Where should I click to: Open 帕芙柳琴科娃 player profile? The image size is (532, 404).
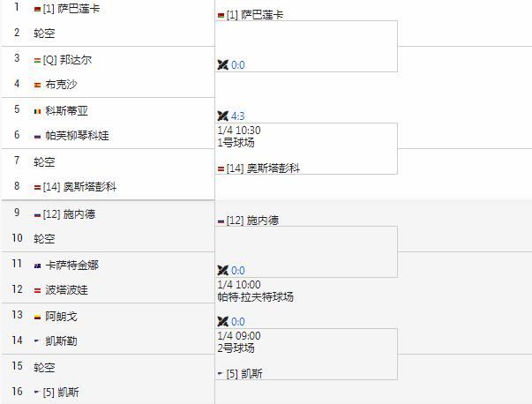pyautogui.click(x=77, y=136)
